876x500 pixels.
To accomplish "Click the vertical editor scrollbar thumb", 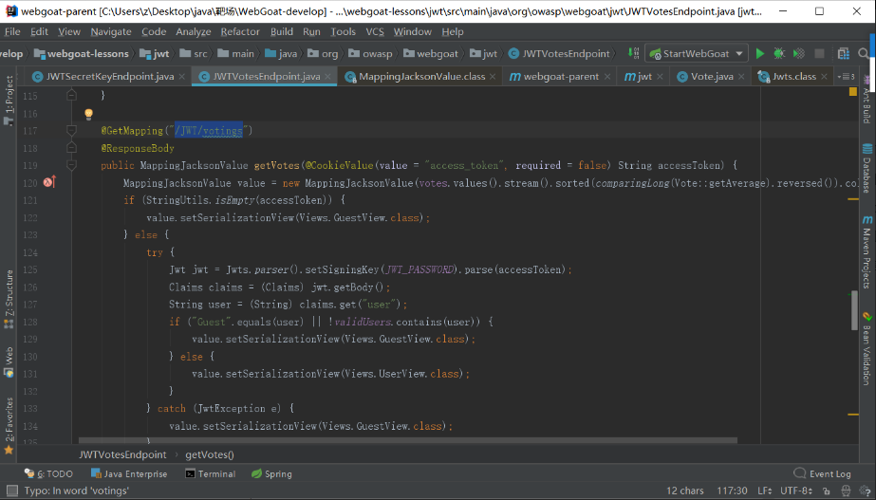I will click(x=854, y=310).
